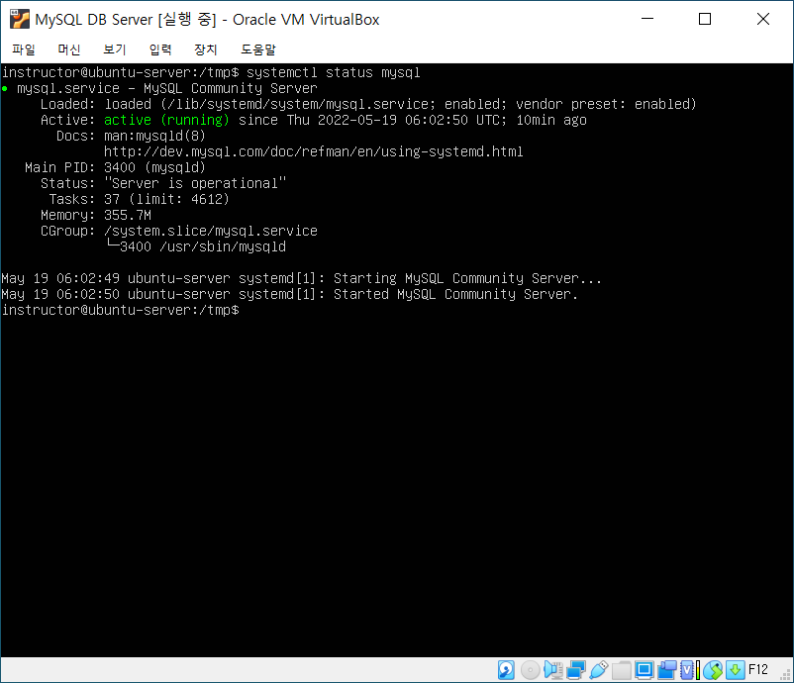Click the 'Memory: 355.7M' line

pyautogui.click(x=96, y=215)
